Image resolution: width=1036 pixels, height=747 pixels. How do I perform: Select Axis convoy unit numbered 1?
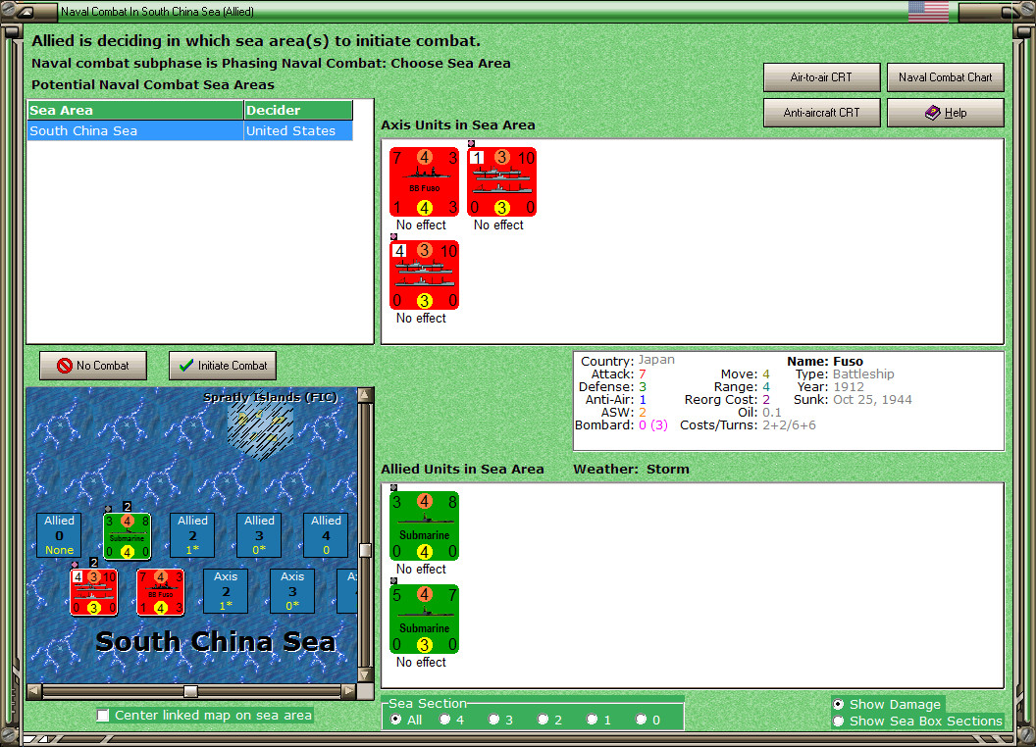tap(501, 181)
